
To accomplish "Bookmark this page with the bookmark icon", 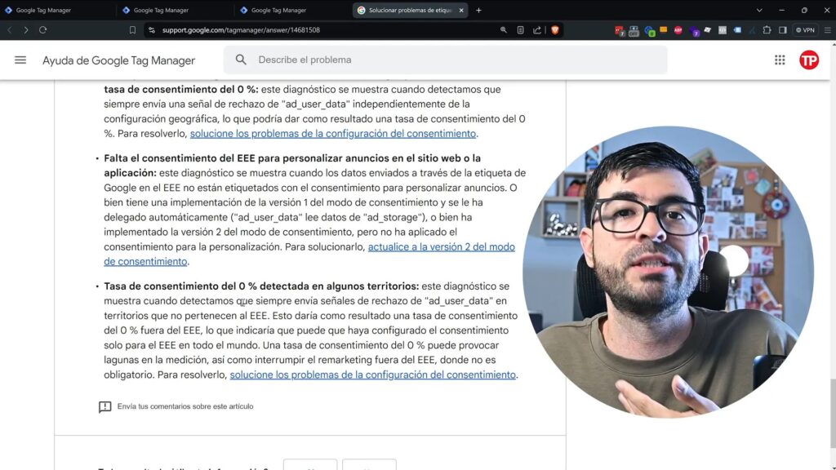I will (132, 30).
